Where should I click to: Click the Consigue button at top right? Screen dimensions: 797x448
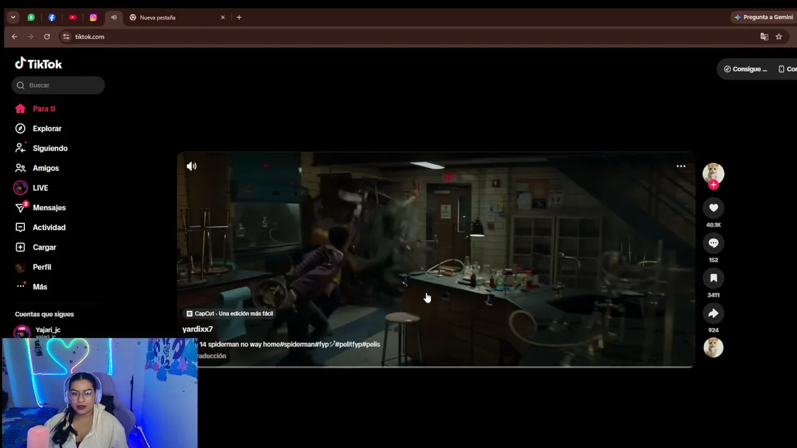click(745, 69)
